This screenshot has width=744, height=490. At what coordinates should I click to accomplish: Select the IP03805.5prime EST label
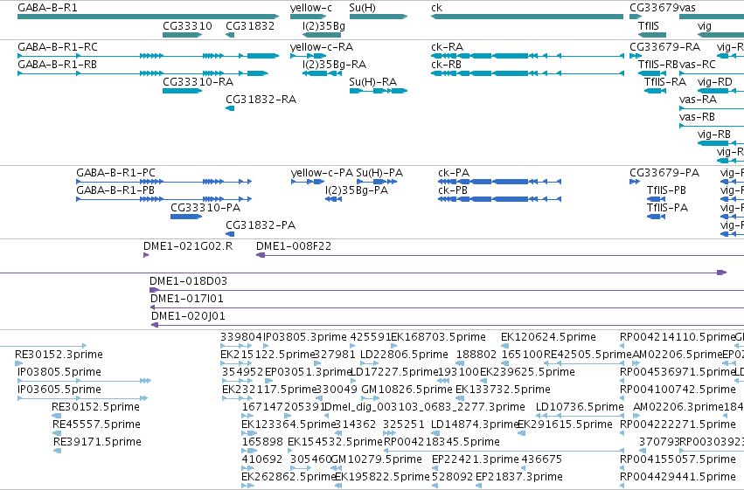click(59, 372)
